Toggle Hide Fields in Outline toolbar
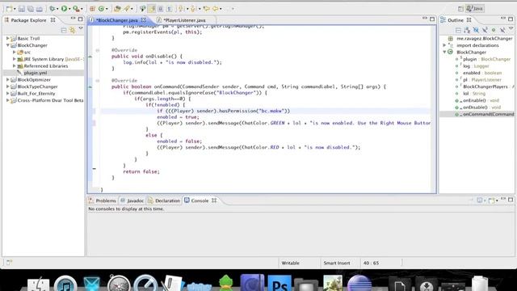The image size is (517, 291). point(476,31)
